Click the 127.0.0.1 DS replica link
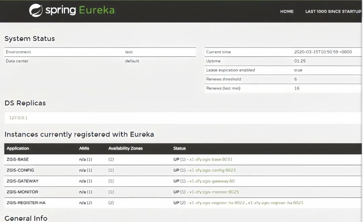 click(x=18, y=118)
